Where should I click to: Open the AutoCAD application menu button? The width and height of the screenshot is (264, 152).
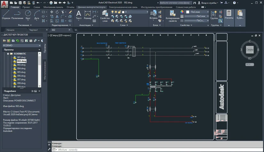pos(4,4)
